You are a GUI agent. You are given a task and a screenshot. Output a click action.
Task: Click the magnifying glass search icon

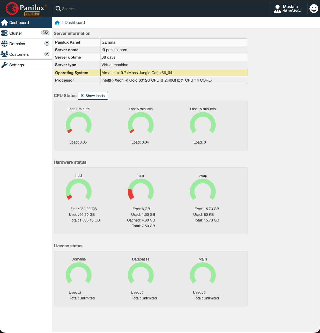[58, 9]
